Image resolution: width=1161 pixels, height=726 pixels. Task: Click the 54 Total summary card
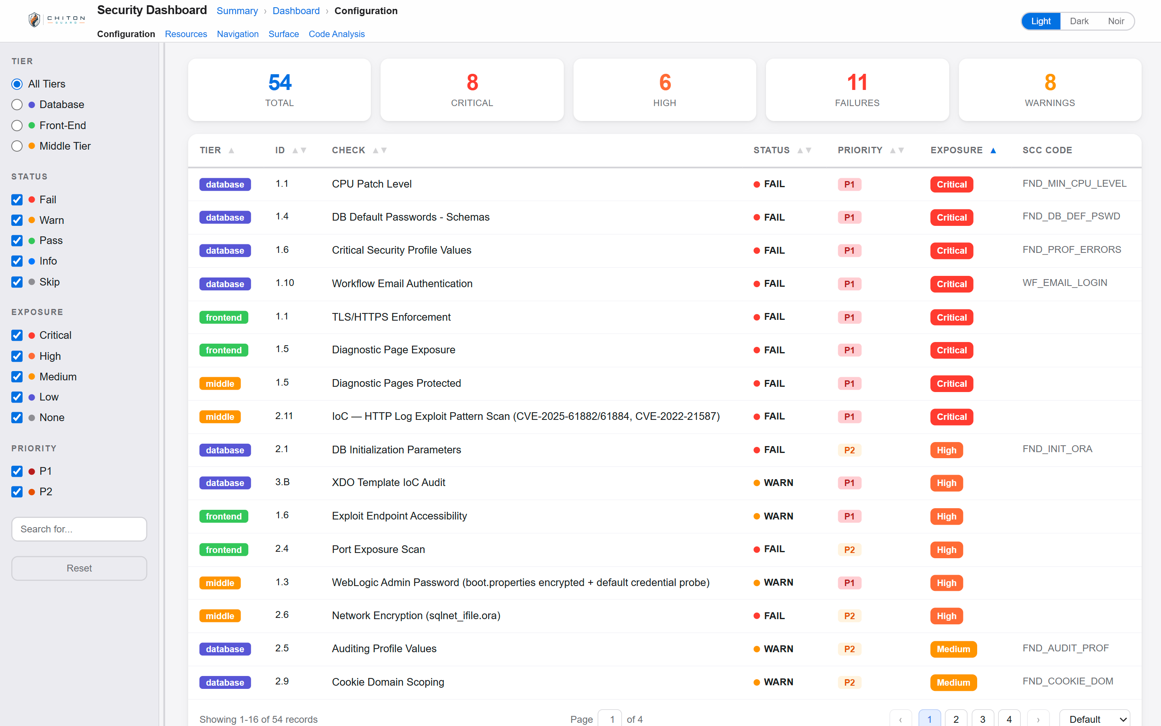(x=279, y=90)
